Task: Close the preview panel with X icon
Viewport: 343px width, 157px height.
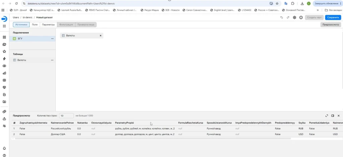Action: (x=338, y=116)
